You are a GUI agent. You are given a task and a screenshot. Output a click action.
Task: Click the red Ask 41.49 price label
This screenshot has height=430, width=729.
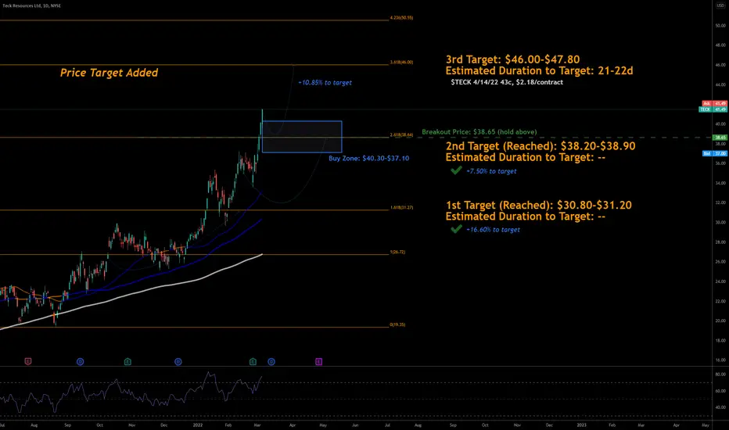[715, 103]
